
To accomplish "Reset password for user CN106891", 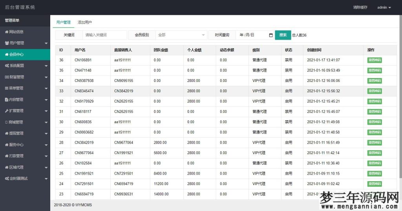I will (x=374, y=60).
